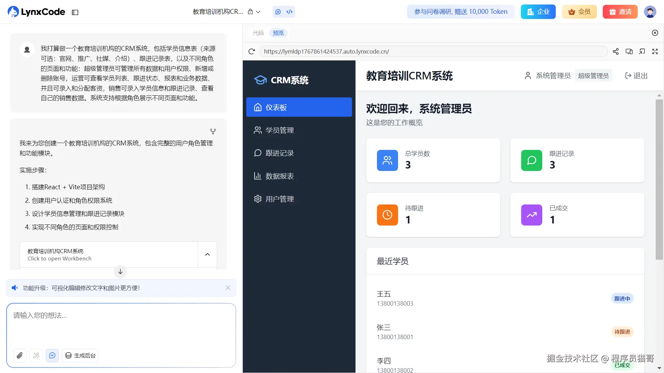The width and height of the screenshot is (664, 373).
Task: Open 学员管理 in the CRM sidebar
Action: coord(279,130)
